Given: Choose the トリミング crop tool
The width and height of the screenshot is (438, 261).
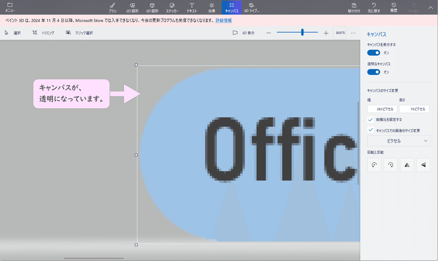Looking at the screenshot, I should tap(43, 33).
